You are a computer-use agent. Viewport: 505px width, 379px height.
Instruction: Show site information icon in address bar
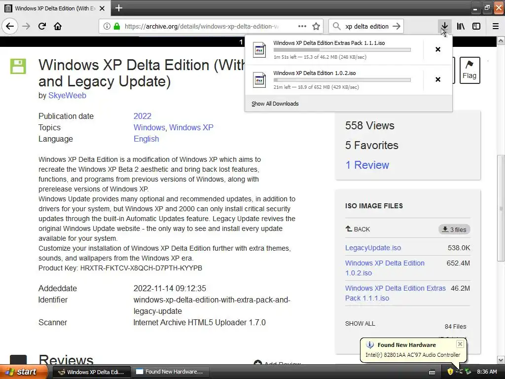(107, 26)
